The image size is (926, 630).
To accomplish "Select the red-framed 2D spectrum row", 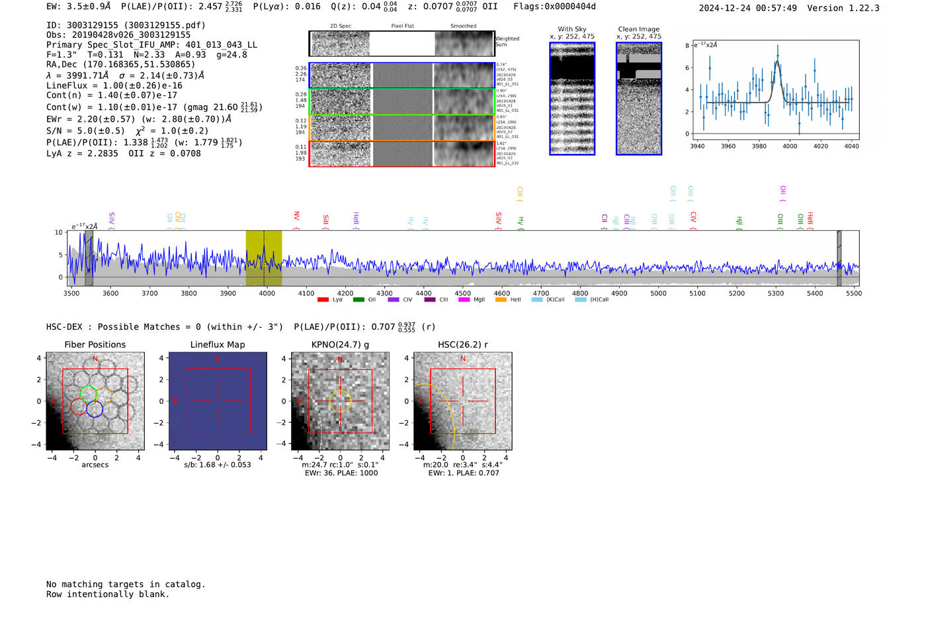I will click(402, 153).
